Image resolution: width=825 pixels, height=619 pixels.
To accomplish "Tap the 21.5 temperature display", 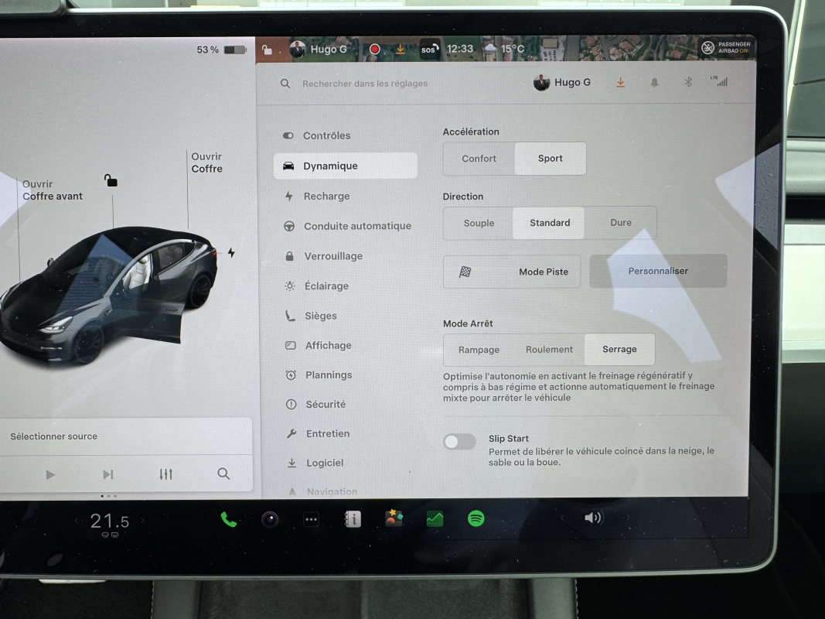I will click(x=110, y=522).
